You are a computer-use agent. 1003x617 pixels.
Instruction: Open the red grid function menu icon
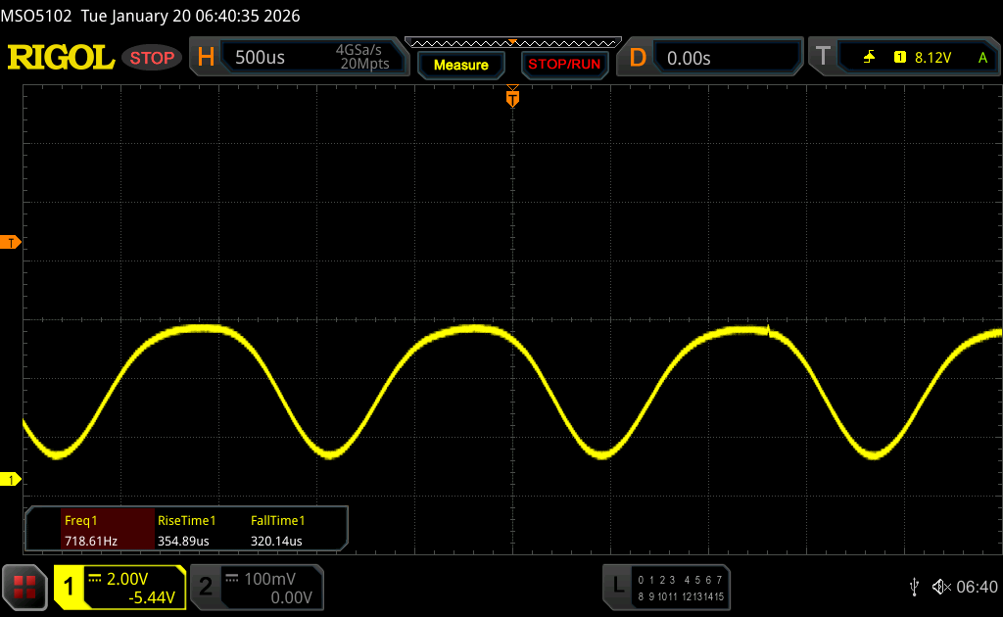coord(24,587)
